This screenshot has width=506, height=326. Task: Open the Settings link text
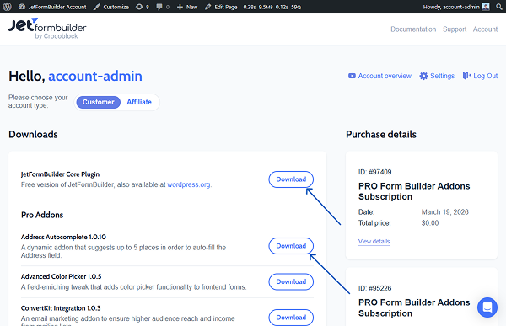tap(442, 76)
